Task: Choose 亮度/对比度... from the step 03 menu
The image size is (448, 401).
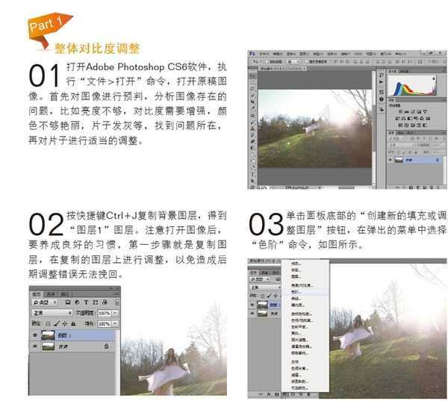Action: coord(302,285)
